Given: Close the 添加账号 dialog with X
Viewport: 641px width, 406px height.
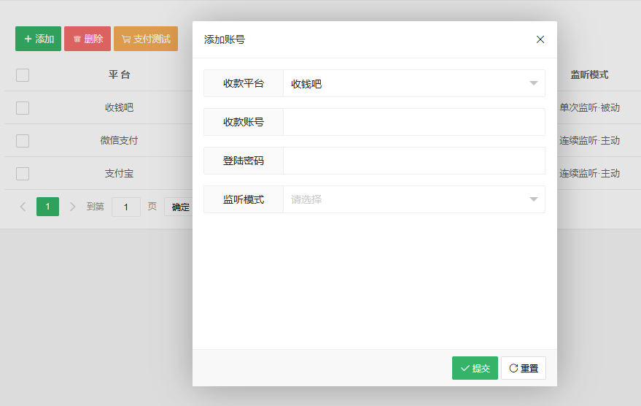Looking at the screenshot, I should pyautogui.click(x=540, y=39).
